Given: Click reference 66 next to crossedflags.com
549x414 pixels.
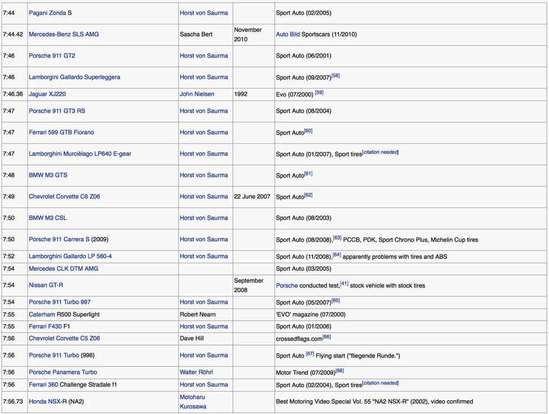Looking at the screenshot, I should (x=327, y=337).
